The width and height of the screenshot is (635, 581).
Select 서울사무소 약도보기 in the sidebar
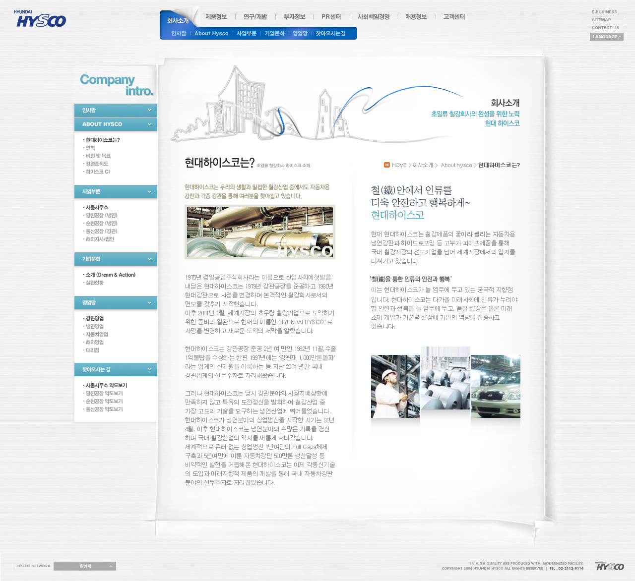pos(106,385)
